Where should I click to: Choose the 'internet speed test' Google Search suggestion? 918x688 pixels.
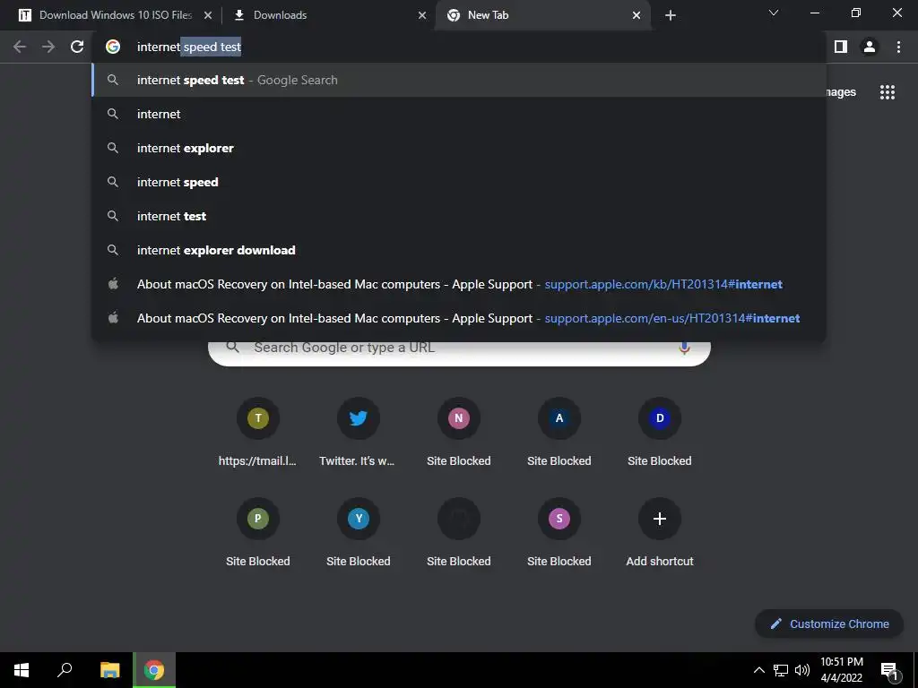point(459,80)
